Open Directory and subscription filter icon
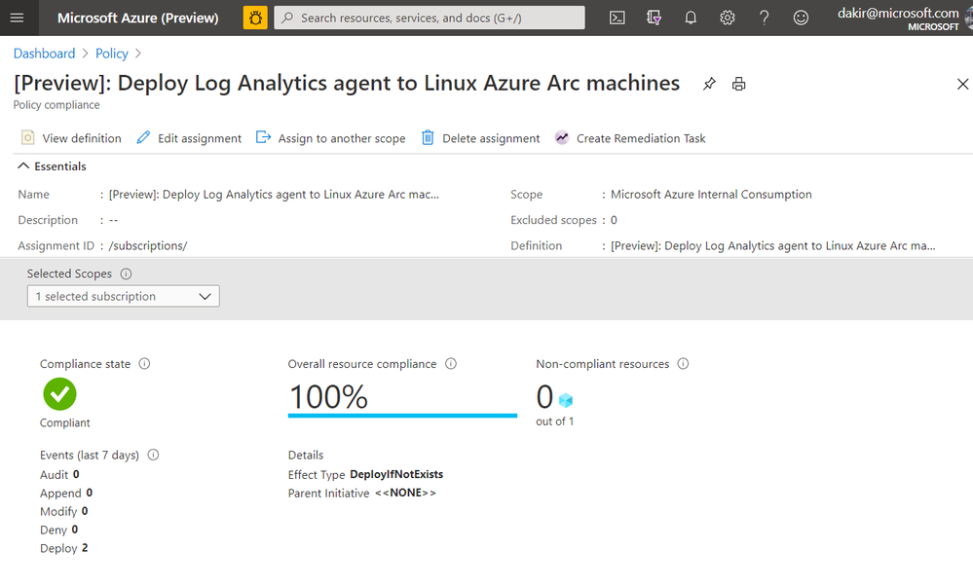This screenshot has height=586, width=973. click(654, 18)
